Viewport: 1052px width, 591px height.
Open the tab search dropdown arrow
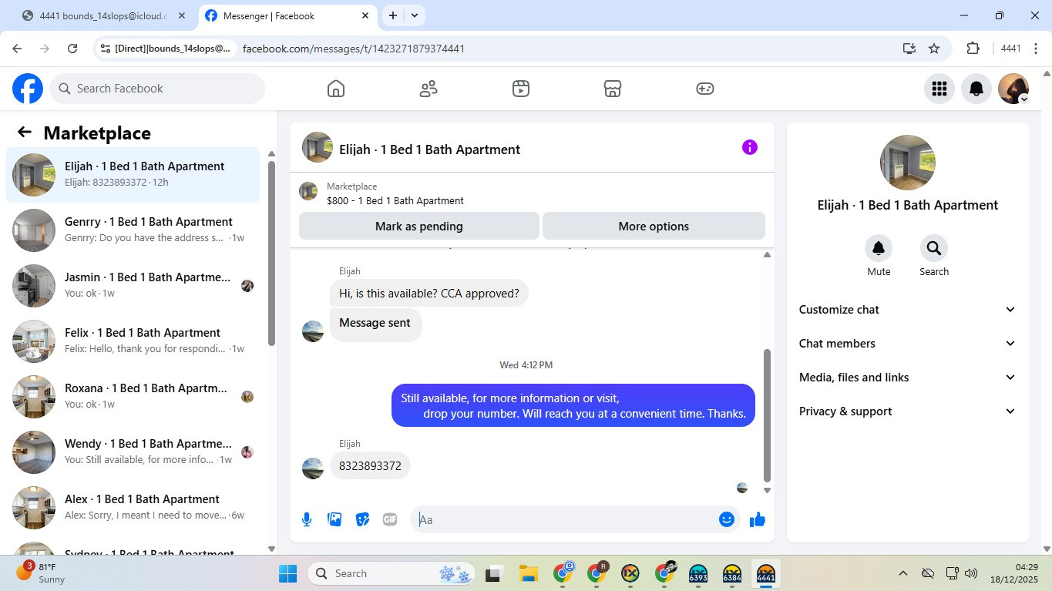pyautogui.click(x=415, y=15)
